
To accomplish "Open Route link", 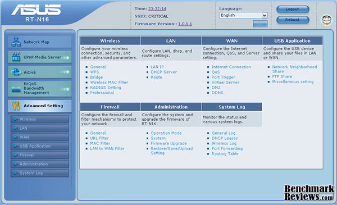I will tap(156, 77).
